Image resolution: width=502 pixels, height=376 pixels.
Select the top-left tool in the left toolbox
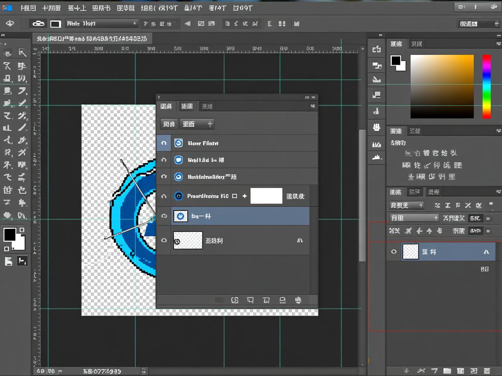pos(7,53)
